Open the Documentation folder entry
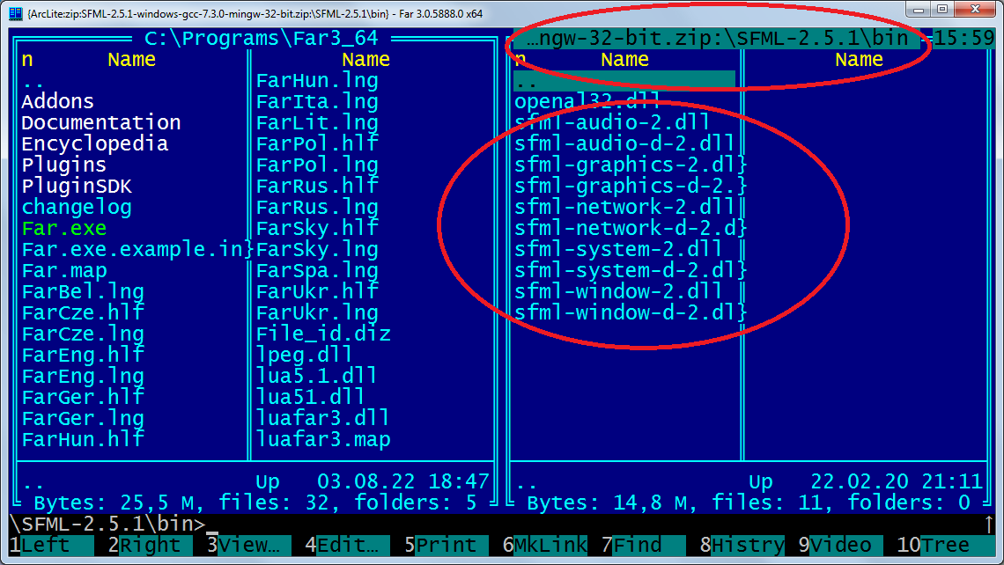Image resolution: width=1004 pixels, height=565 pixels. [x=101, y=123]
